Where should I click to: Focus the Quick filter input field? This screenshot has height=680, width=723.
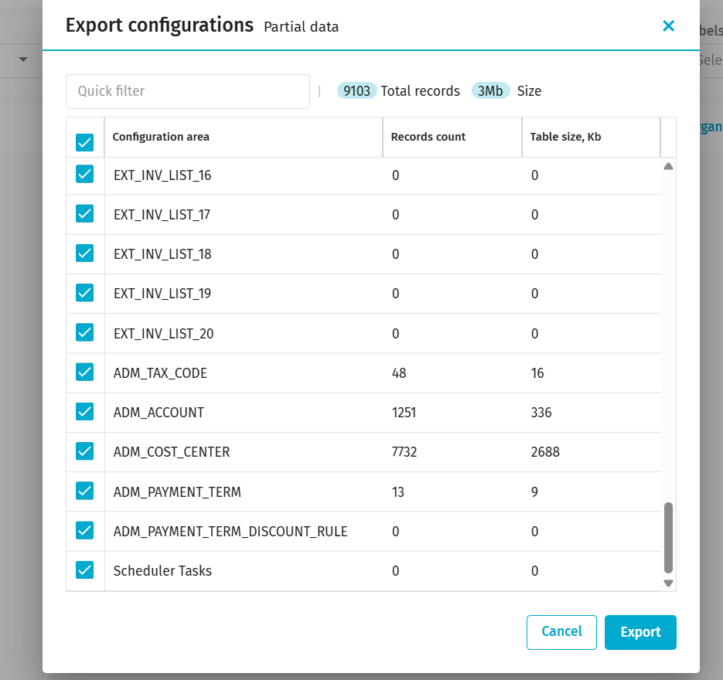[x=188, y=91]
